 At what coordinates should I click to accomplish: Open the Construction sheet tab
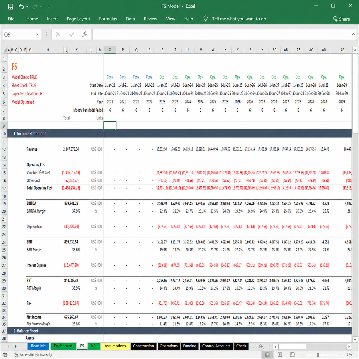tap(143, 346)
